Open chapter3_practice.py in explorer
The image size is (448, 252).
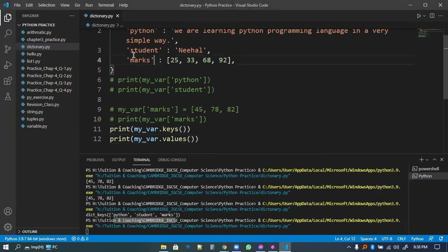point(46,40)
